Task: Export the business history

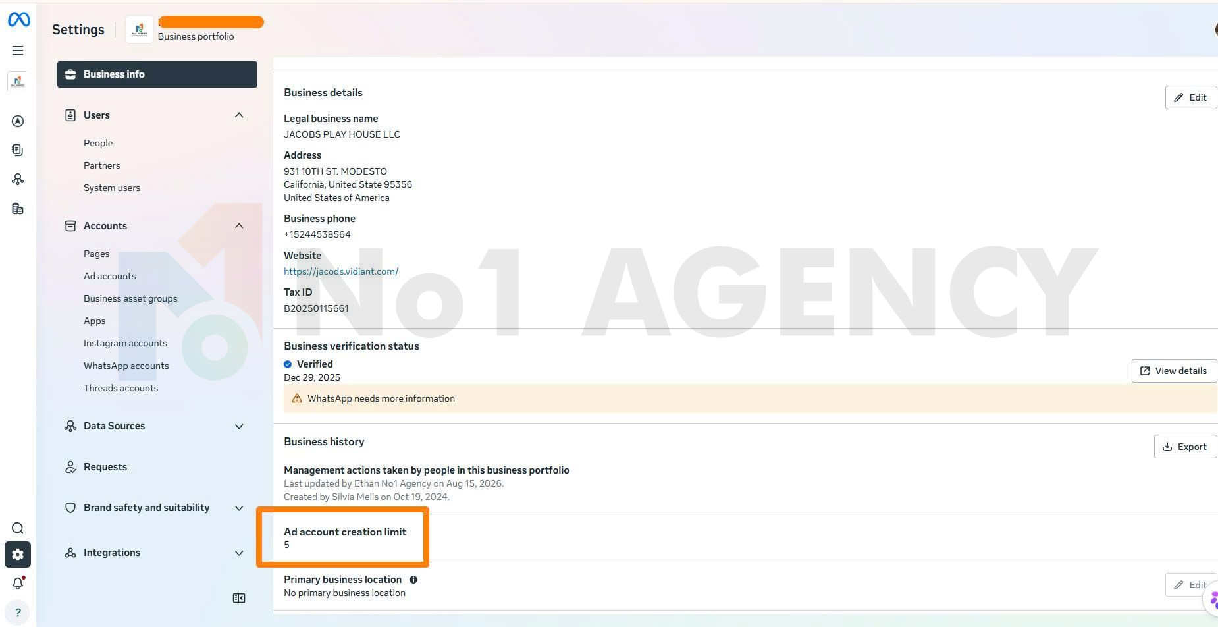Action: 1185,447
